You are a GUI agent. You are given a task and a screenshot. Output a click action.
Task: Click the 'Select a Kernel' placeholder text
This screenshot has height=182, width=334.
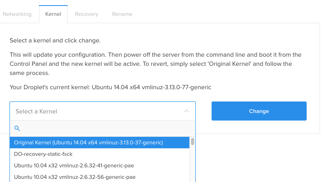point(36,111)
